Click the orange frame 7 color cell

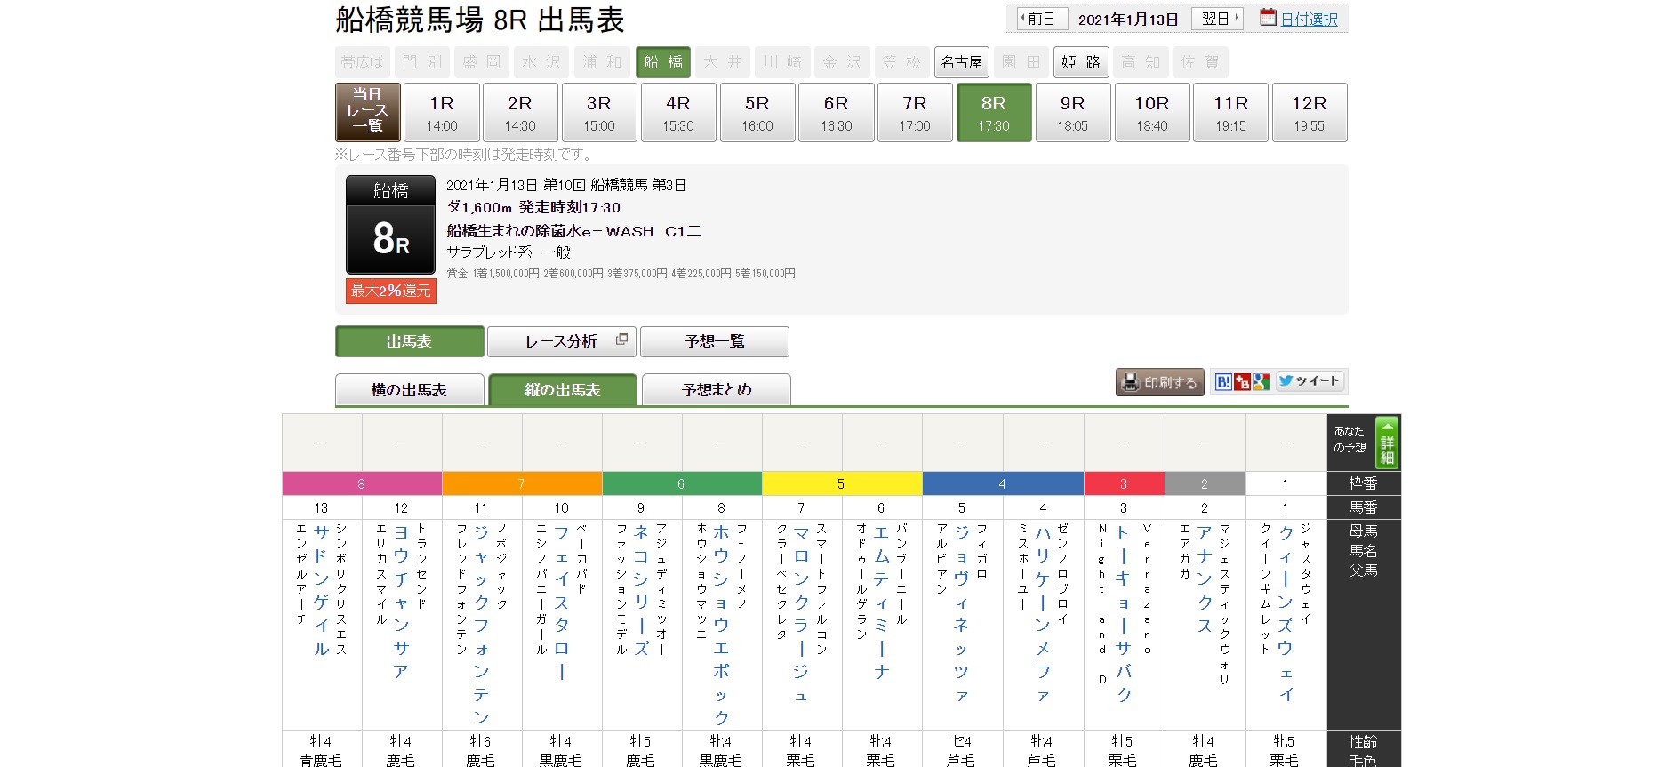coord(522,483)
